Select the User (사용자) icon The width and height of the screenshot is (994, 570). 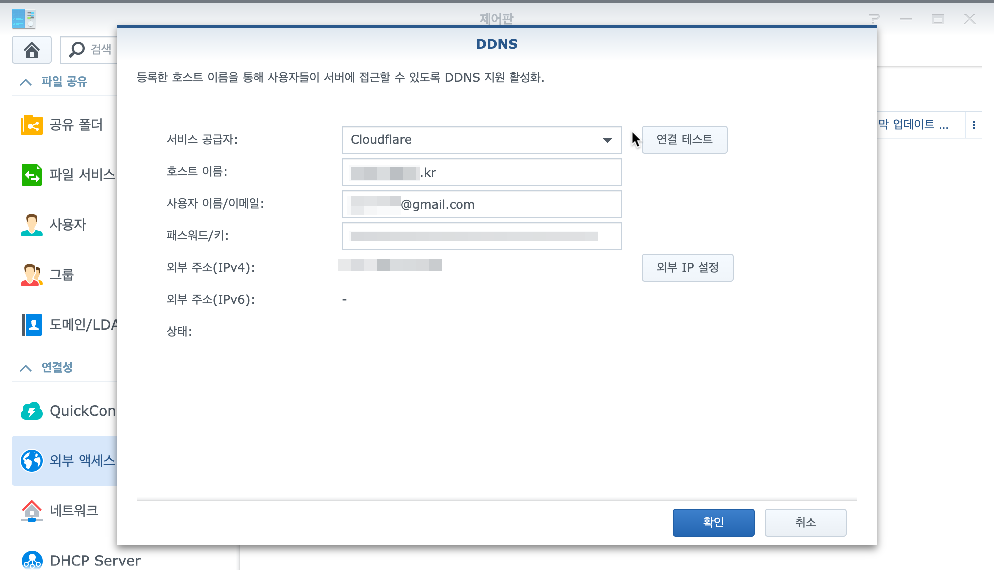click(32, 225)
